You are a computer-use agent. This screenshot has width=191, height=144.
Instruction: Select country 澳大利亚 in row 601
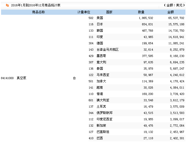pyautogui.click(x=103, y=100)
